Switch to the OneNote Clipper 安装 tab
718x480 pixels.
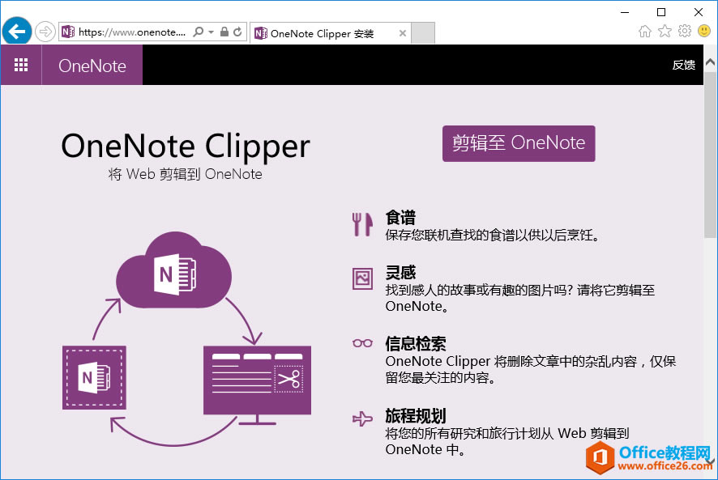tap(324, 33)
